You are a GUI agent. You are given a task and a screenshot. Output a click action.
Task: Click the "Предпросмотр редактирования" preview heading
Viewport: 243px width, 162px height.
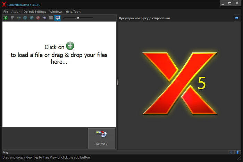[144, 18]
